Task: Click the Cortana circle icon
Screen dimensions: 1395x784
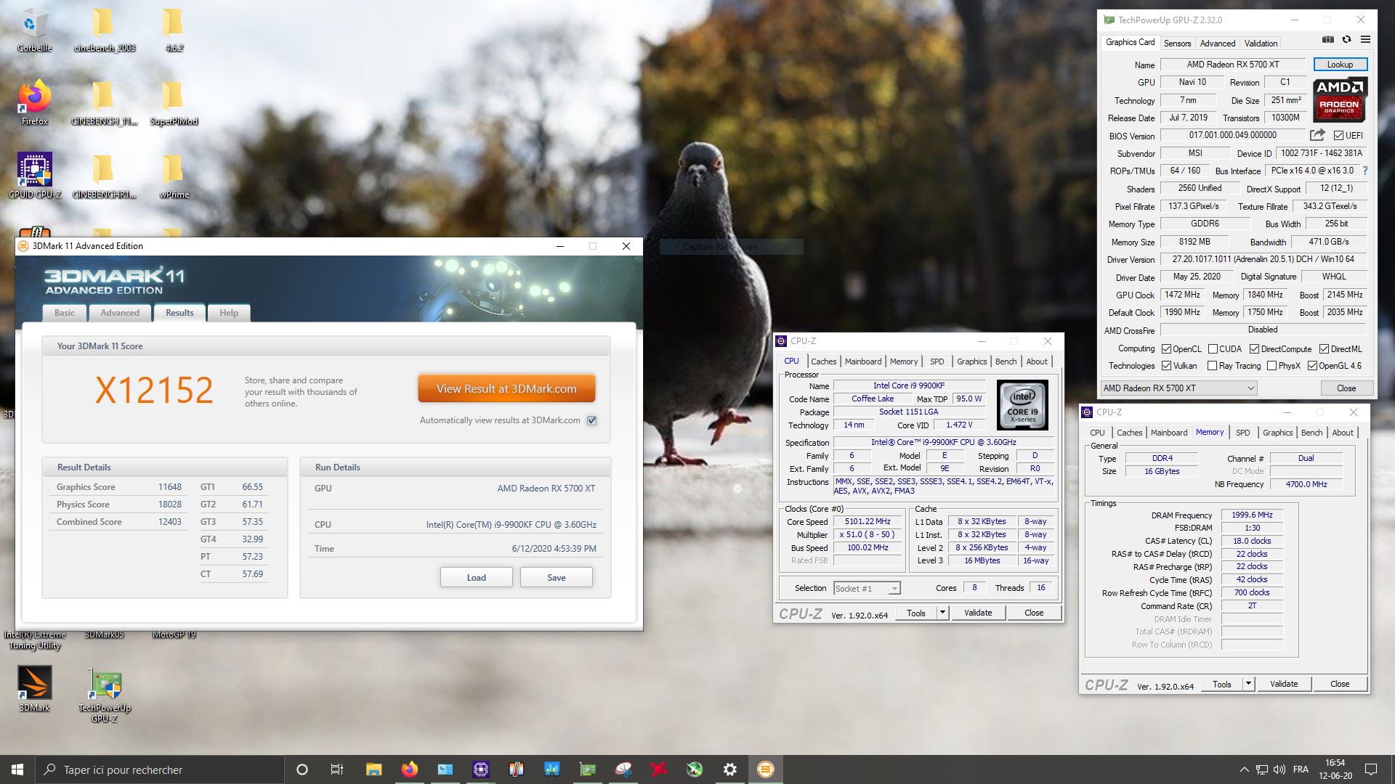Action: [302, 769]
